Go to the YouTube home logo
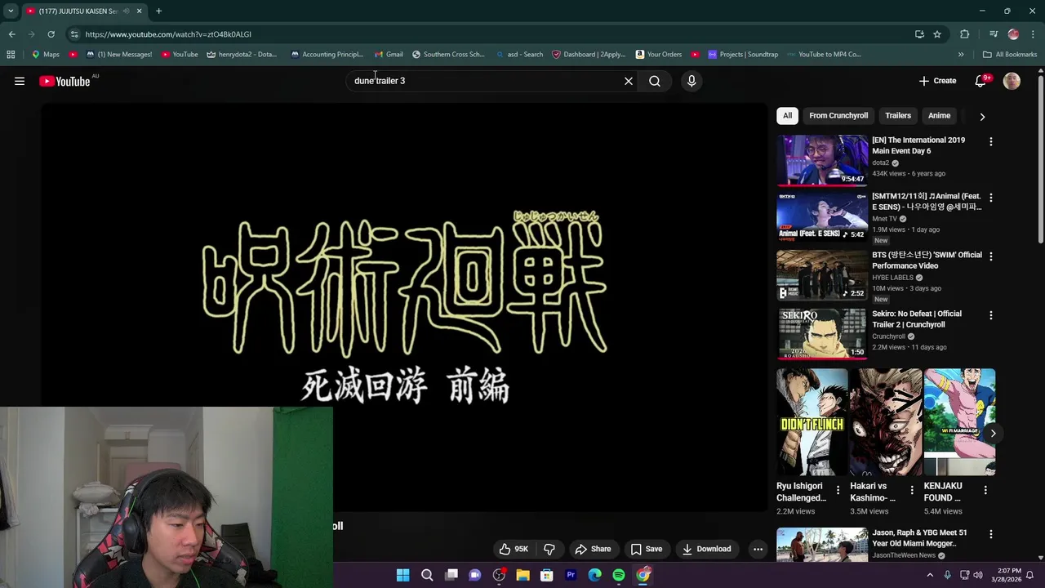Screen dimensions: 1045x588 [x=64, y=81]
